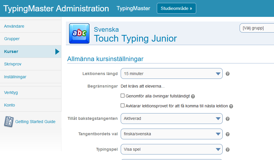Open the Getting Started Guide clipboard icon
Image resolution: width=274 pixels, height=160 pixels.
click(9, 122)
